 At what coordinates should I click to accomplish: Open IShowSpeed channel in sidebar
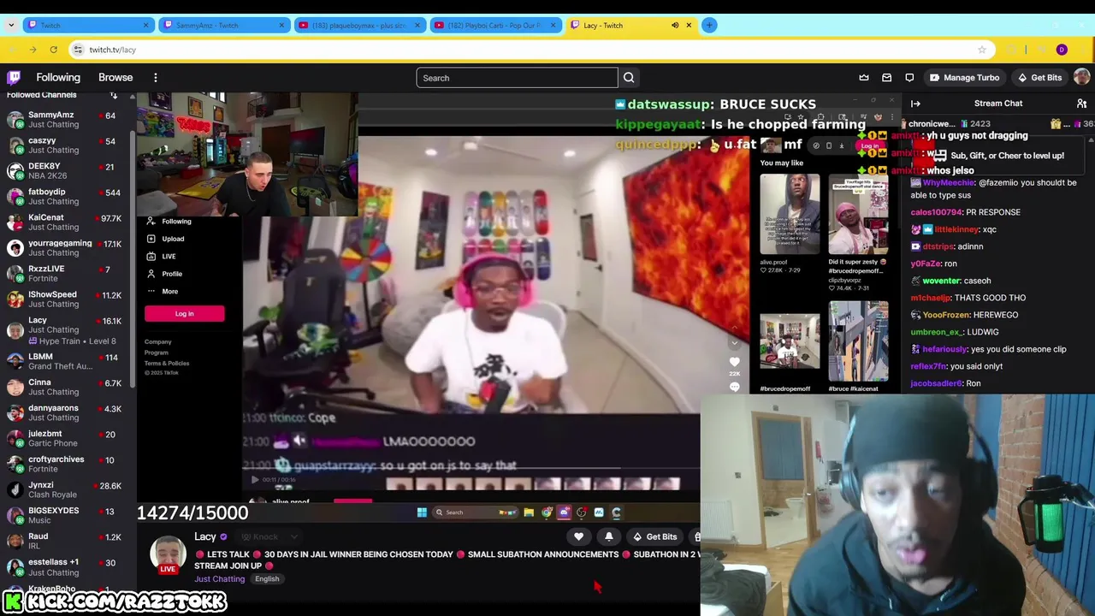tap(67, 299)
